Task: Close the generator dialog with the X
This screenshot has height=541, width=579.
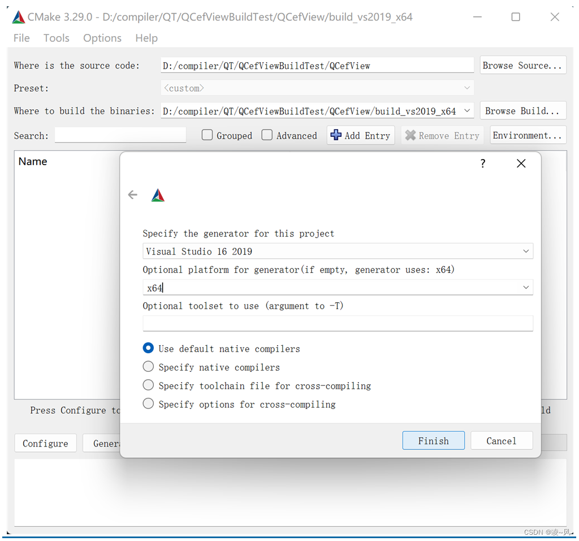Action: pyautogui.click(x=521, y=164)
